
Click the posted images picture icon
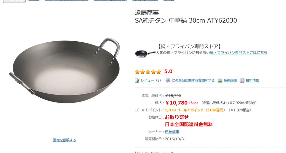coord(220,80)
